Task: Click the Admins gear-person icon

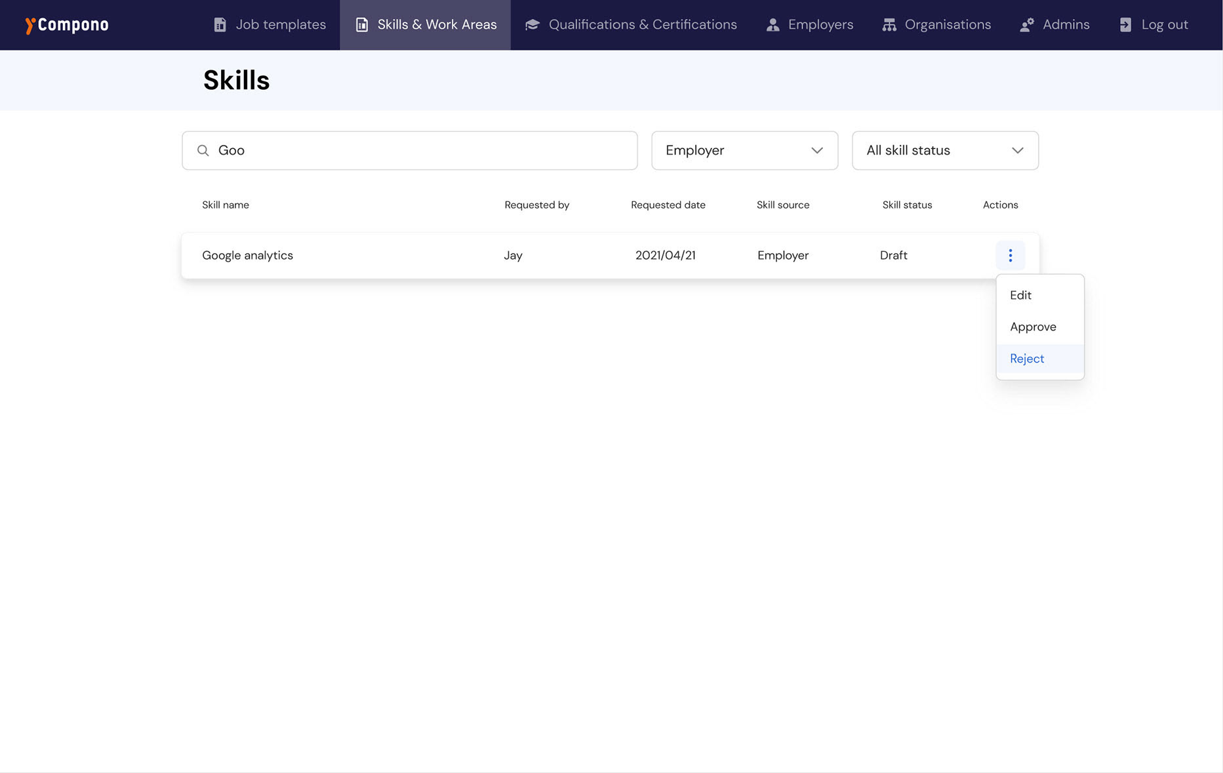Action: pos(1027,25)
